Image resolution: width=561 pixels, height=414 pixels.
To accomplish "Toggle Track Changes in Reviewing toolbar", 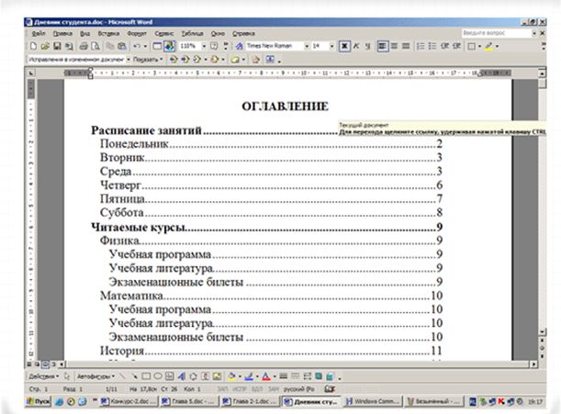I will [x=255, y=60].
